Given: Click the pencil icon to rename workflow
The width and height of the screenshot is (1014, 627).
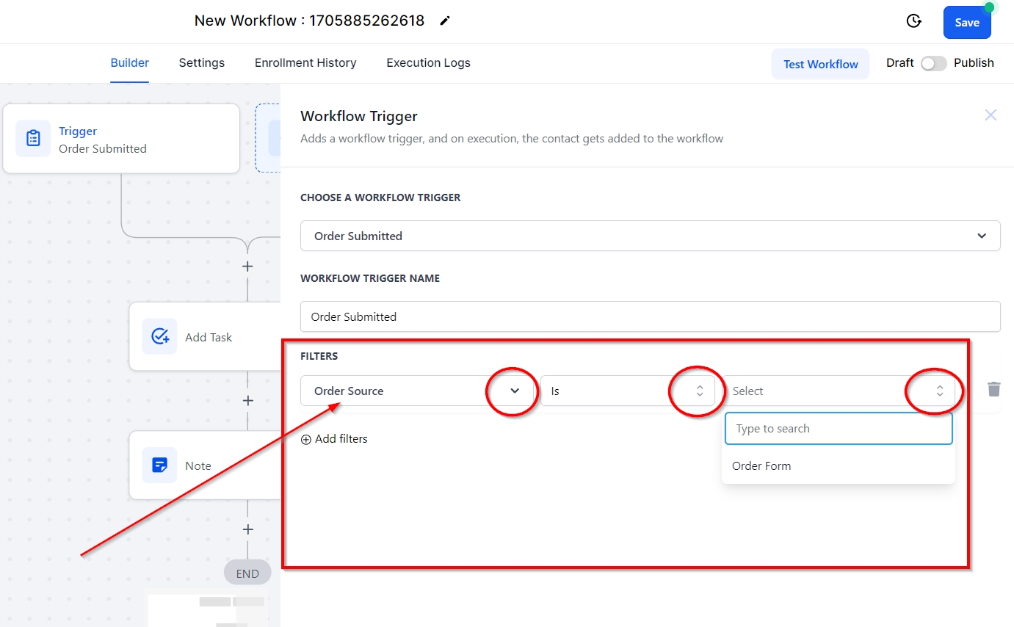Looking at the screenshot, I should tap(444, 21).
